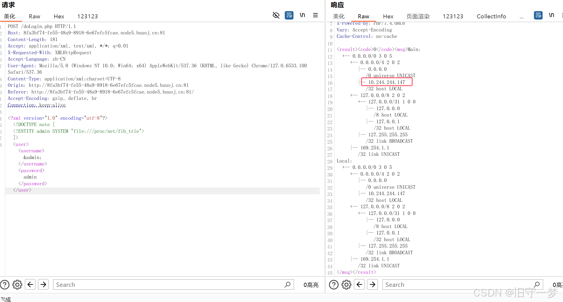The width and height of the screenshot is (563, 302).
Task: Select the 美化 tab in the response panel
Action: tap(339, 16)
